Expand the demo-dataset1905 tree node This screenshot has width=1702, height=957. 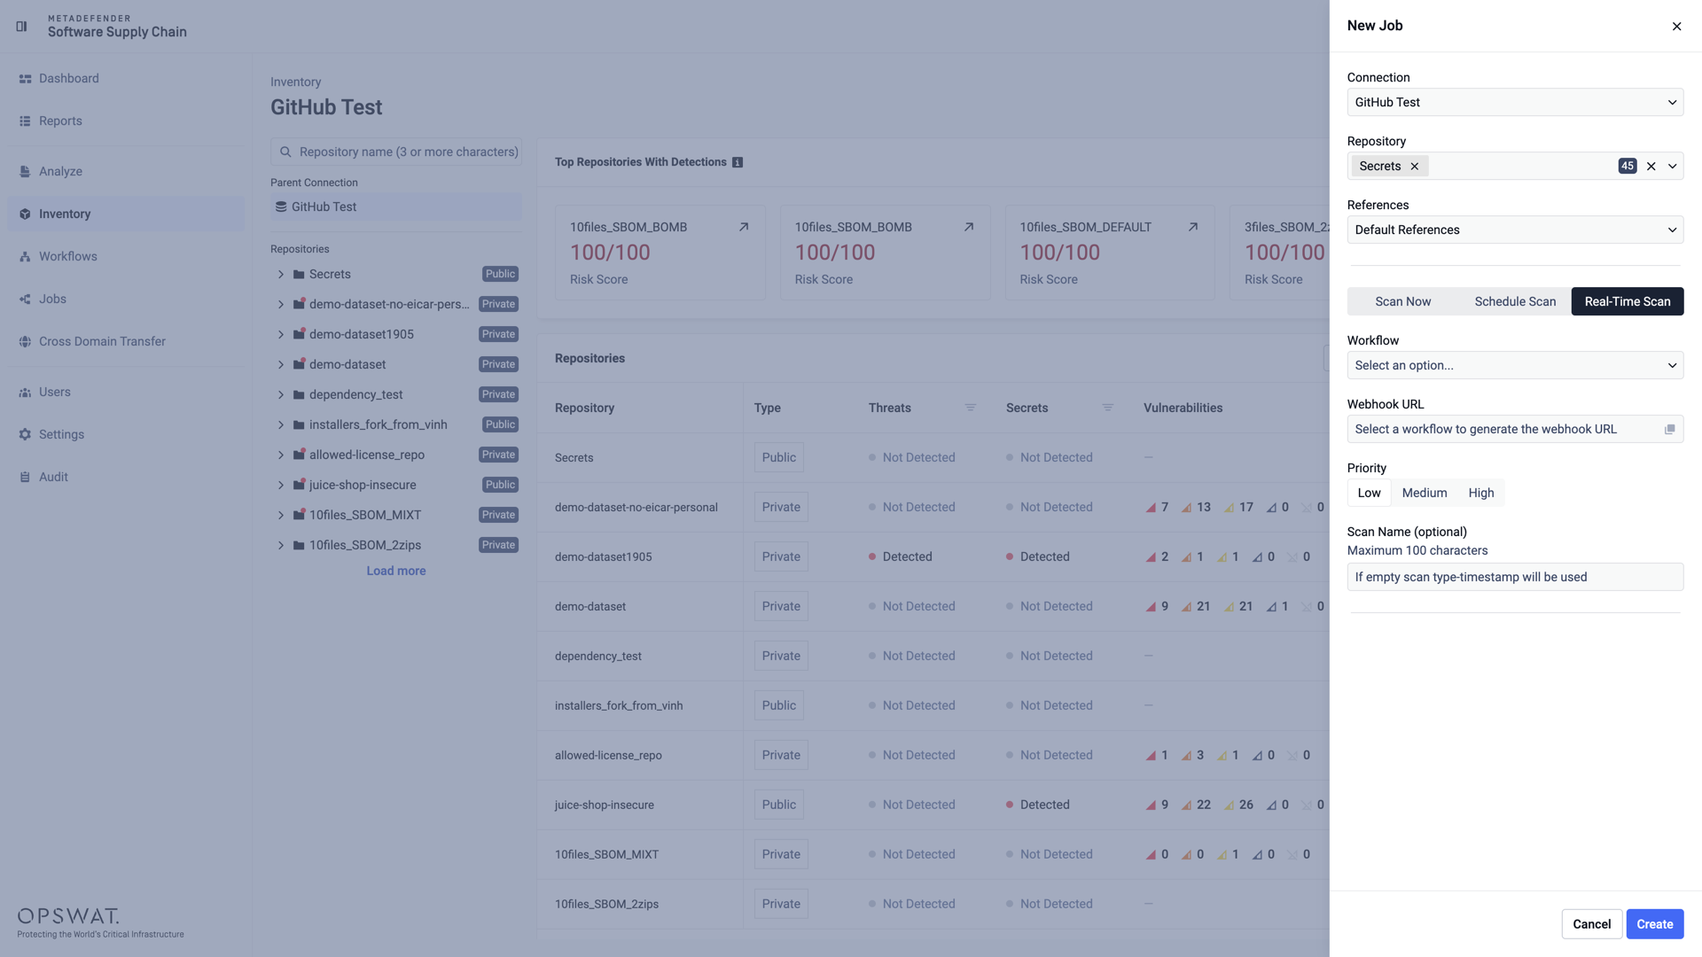click(x=281, y=334)
